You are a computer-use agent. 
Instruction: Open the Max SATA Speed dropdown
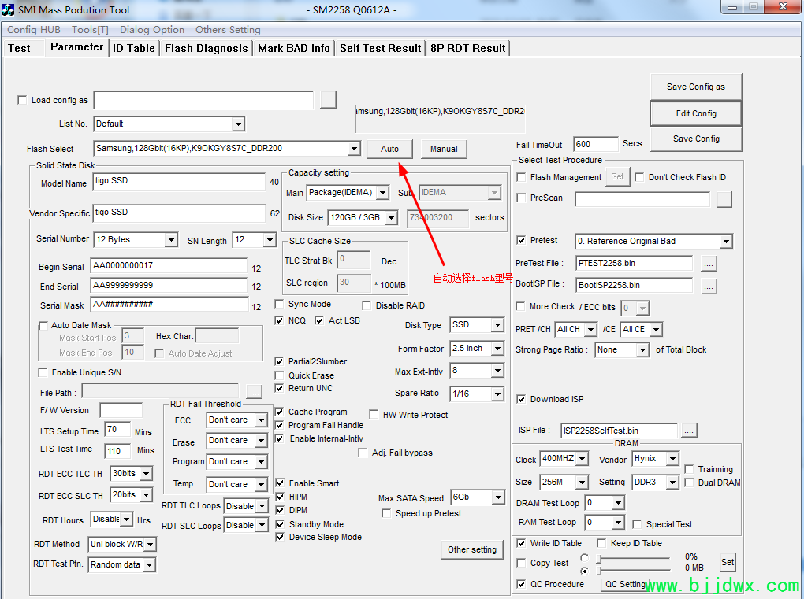point(498,497)
